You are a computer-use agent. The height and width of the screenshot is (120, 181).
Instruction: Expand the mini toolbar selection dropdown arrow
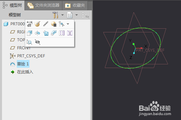click(68, 24)
